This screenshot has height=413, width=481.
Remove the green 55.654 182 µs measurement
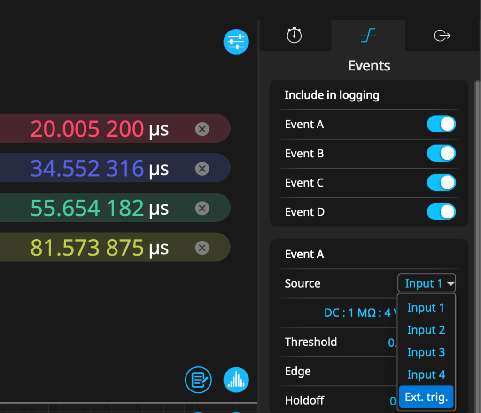tap(202, 208)
